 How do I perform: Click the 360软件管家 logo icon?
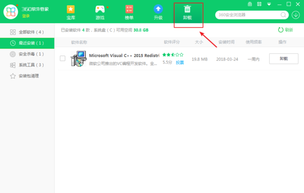11,12
